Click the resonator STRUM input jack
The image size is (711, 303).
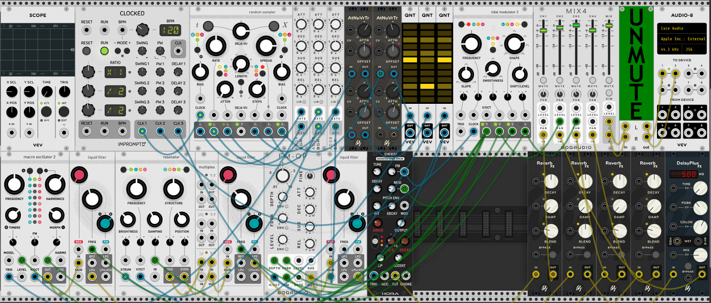coord(125,277)
